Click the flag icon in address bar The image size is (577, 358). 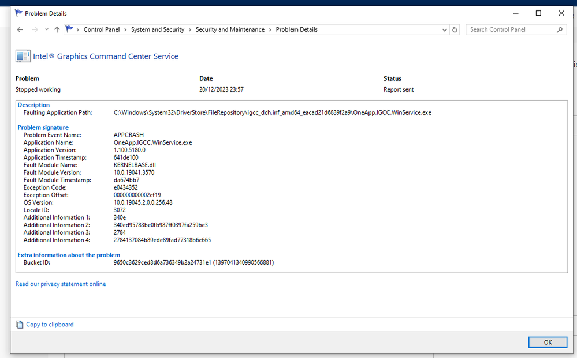pyautogui.click(x=69, y=29)
